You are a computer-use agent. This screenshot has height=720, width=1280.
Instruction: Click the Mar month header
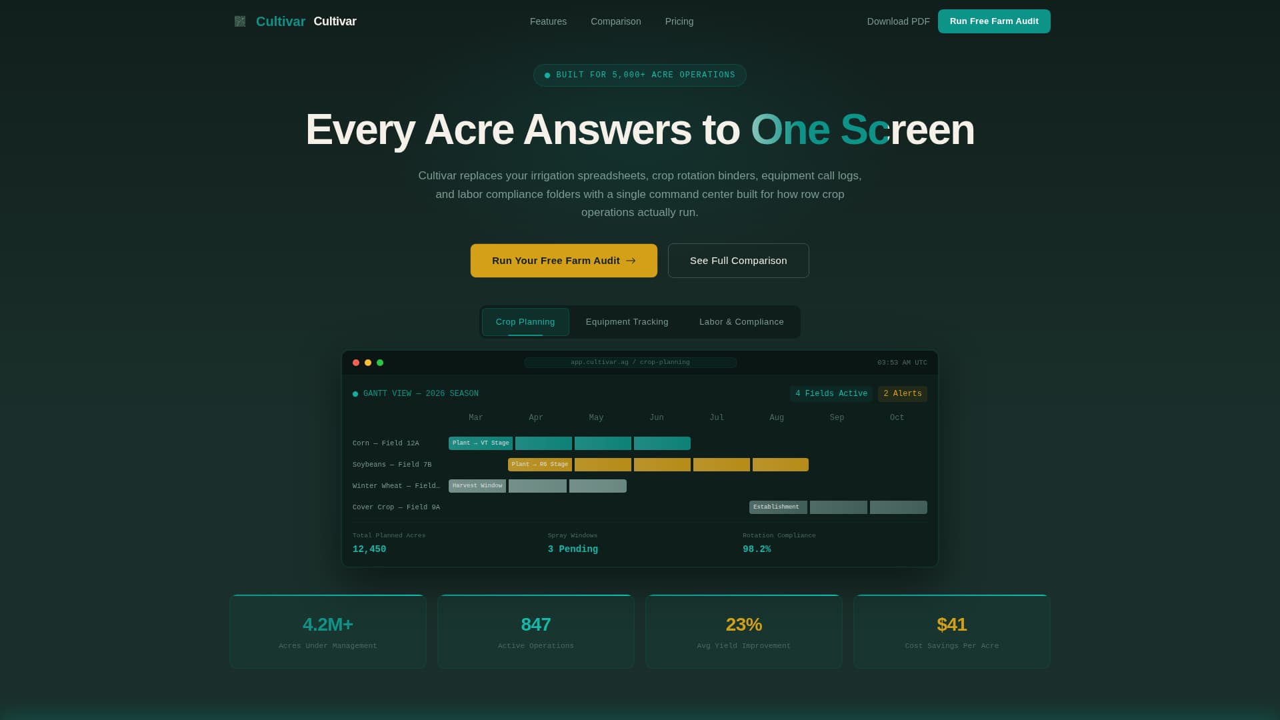(x=476, y=418)
